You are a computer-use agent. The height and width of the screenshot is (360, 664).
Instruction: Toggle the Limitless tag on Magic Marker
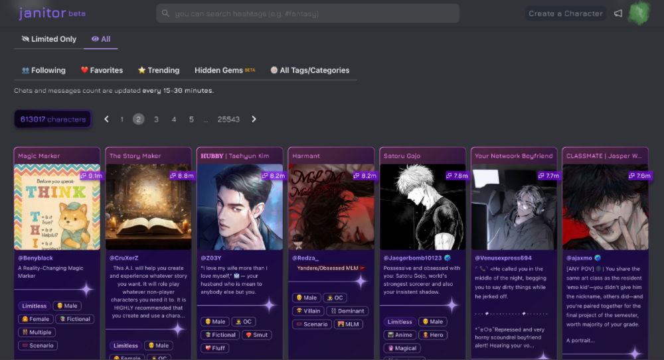click(34, 306)
